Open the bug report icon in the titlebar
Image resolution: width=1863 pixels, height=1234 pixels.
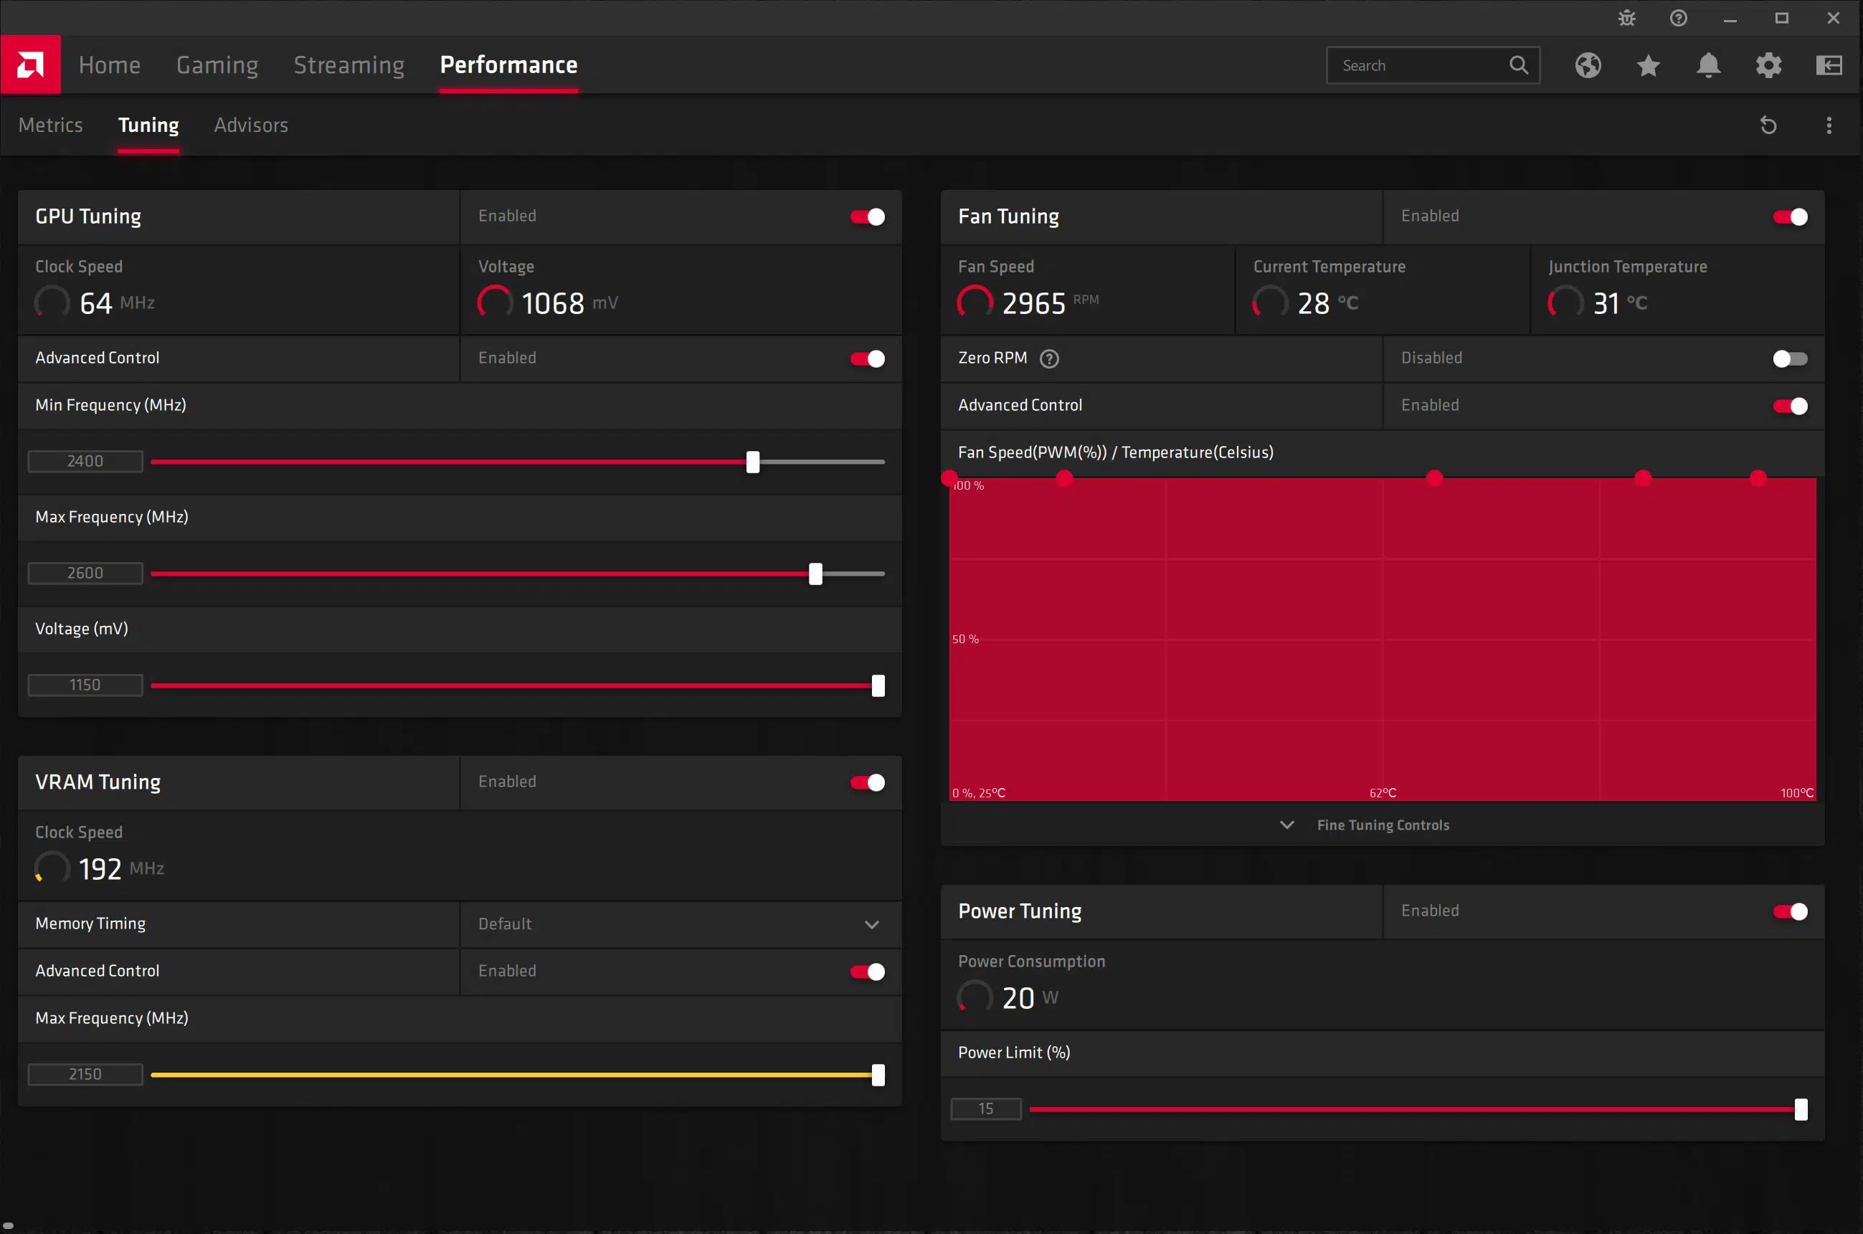(1626, 17)
